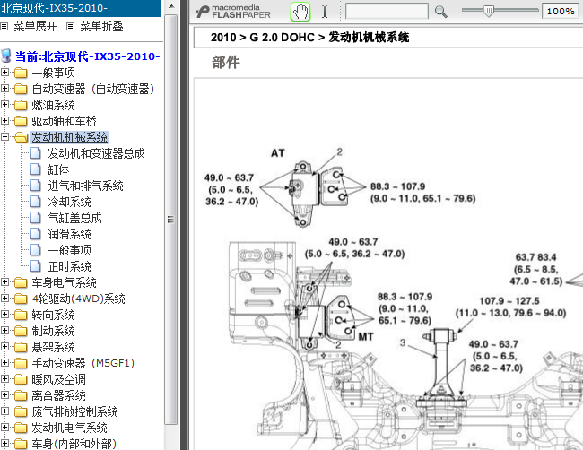Click the 暖风及空调 folder label
The image size is (583, 450).
point(58,379)
